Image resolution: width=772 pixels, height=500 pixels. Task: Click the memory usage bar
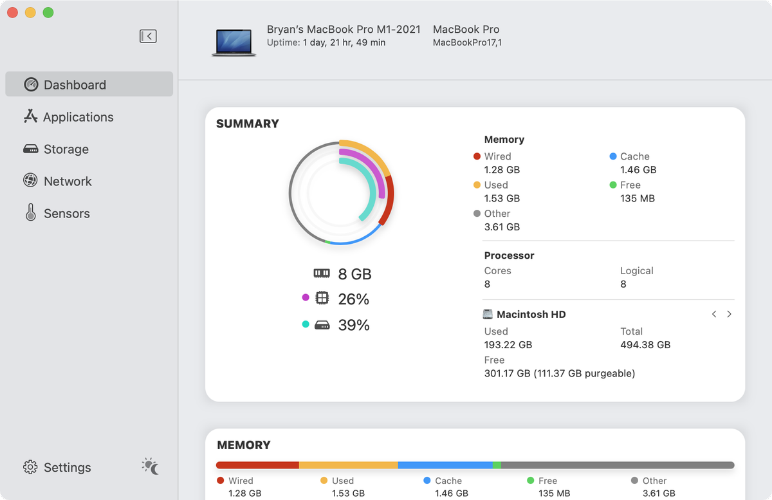[475, 465]
